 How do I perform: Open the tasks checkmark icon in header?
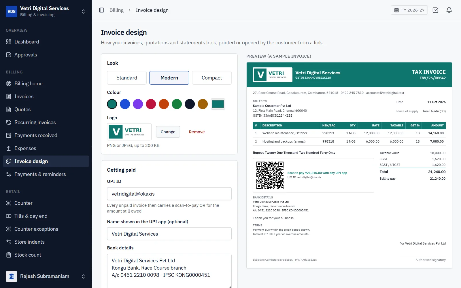pyautogui.click(x=436, y=10)
